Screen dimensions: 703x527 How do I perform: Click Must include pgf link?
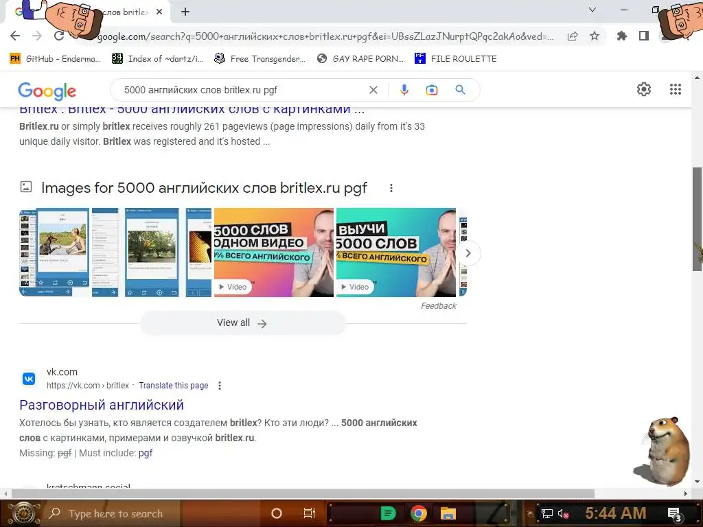point(146,453)
